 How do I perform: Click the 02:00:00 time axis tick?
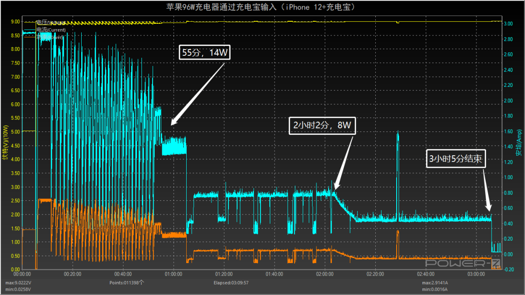click(x=325, y=274)
